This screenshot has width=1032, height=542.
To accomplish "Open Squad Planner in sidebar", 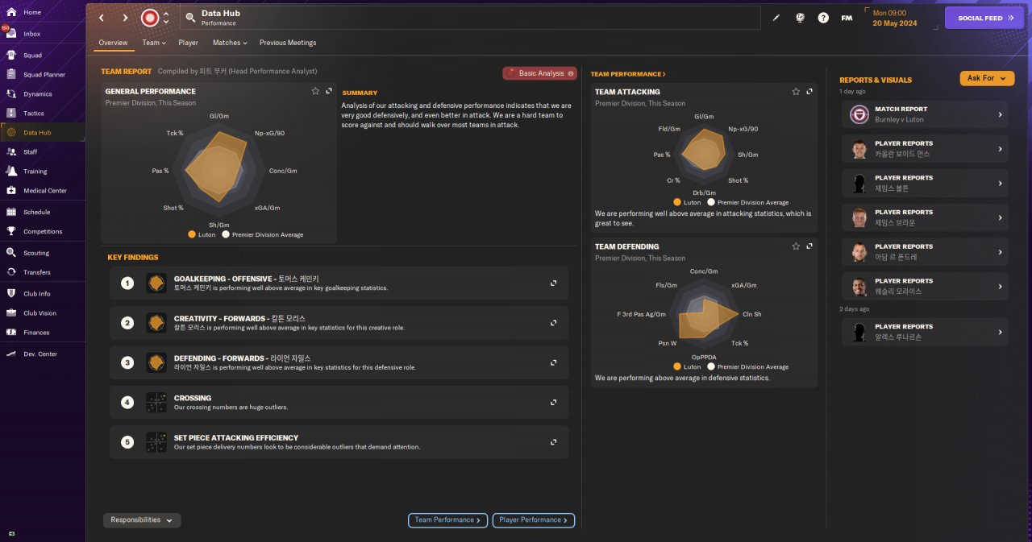I will click(x=44, y=75).
